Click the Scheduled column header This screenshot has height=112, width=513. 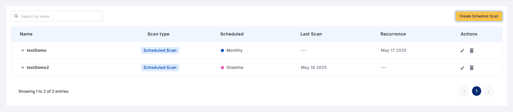pyautogui.click(x=232, y=34)
